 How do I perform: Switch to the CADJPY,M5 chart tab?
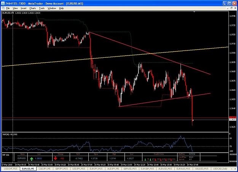click(x=45, y=169)
